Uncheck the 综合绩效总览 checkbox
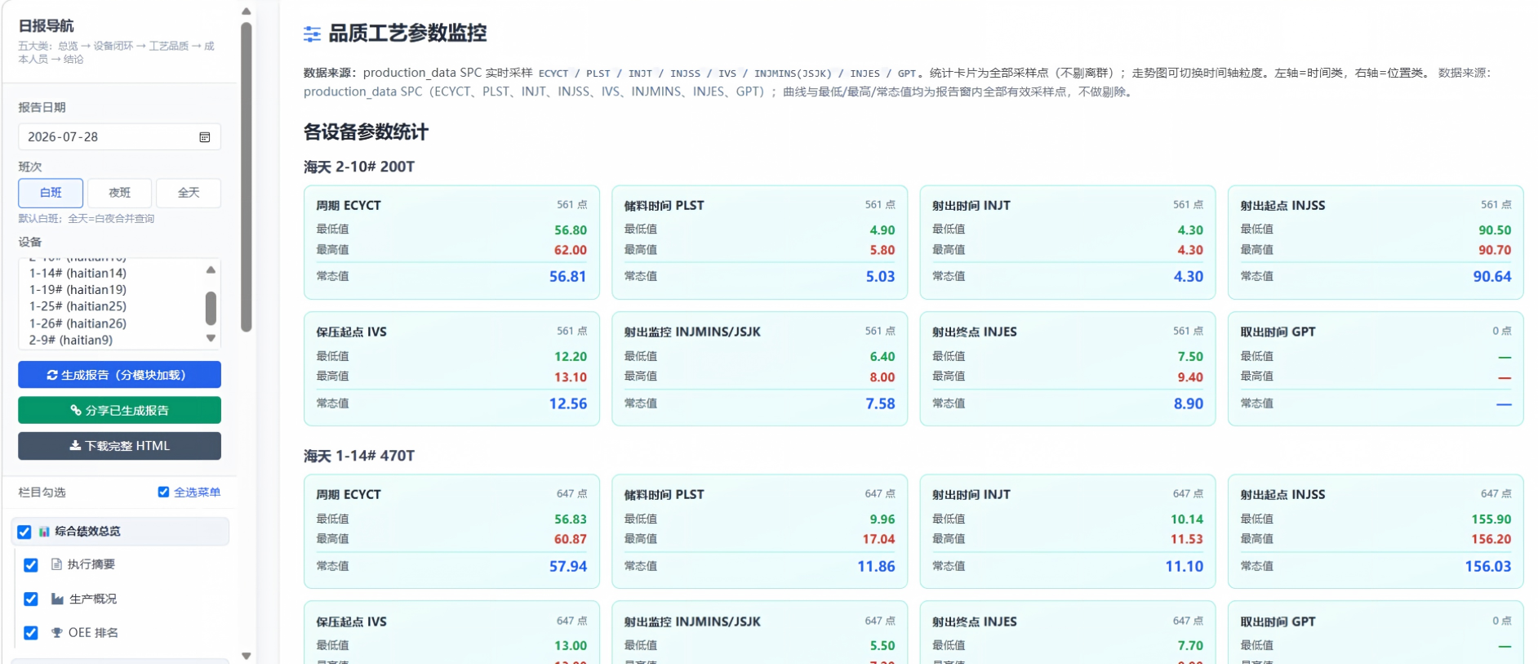Image resolution: width=1538 pixels, height=664 pixels. coord(24,532)
